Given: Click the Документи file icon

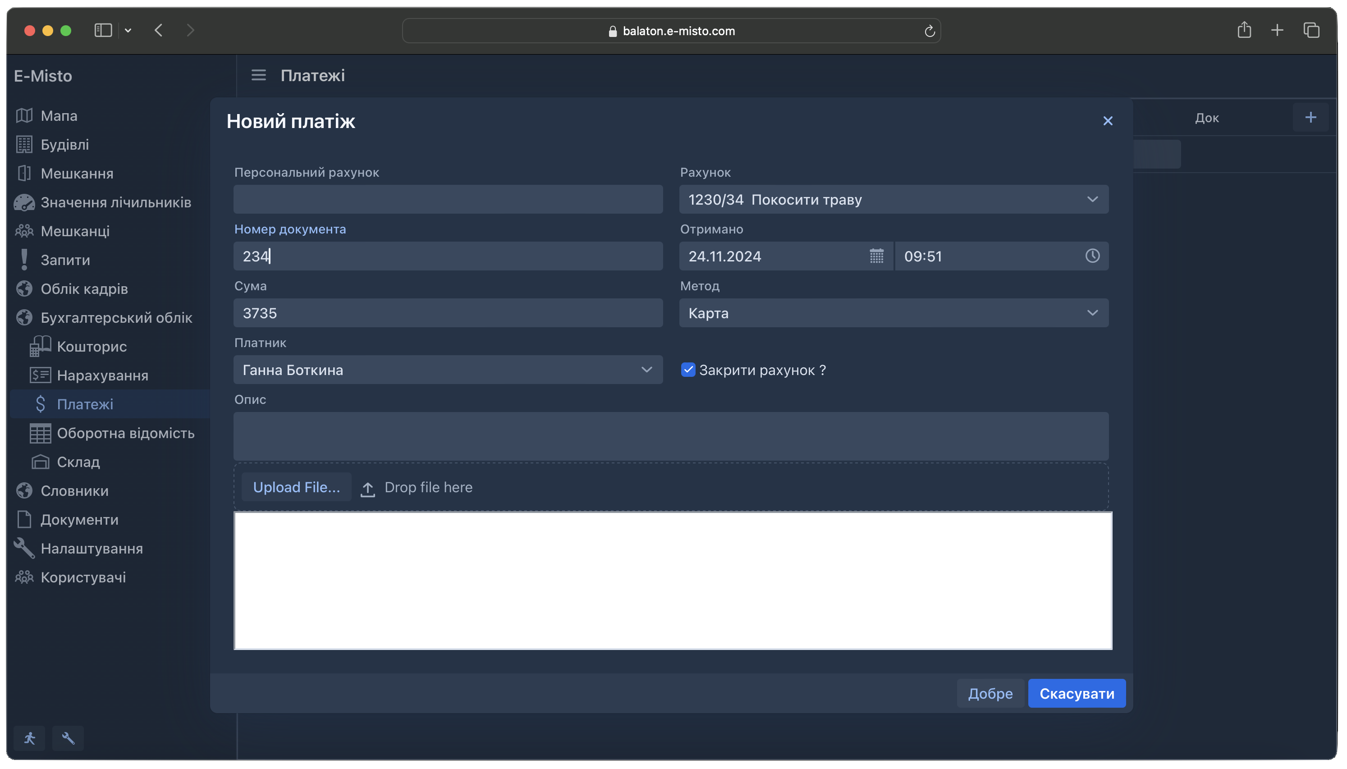Looking at the screenshot, I should click(24, 520).
